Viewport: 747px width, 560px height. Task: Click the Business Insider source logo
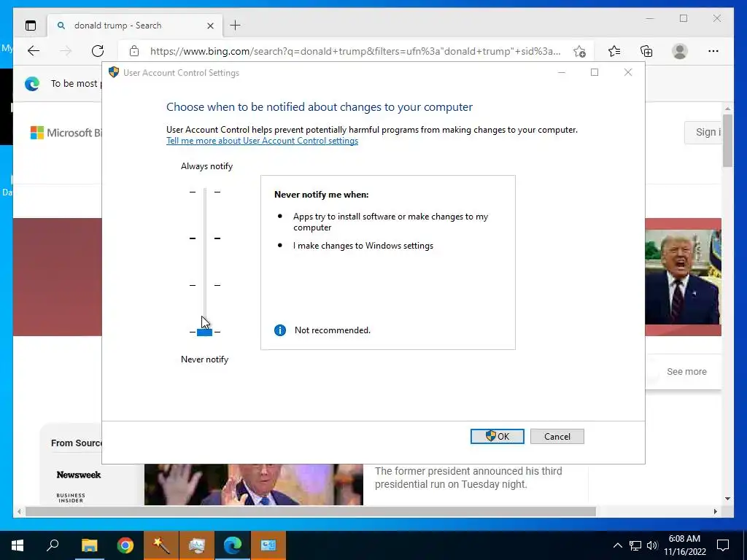(x=71, y=497)
